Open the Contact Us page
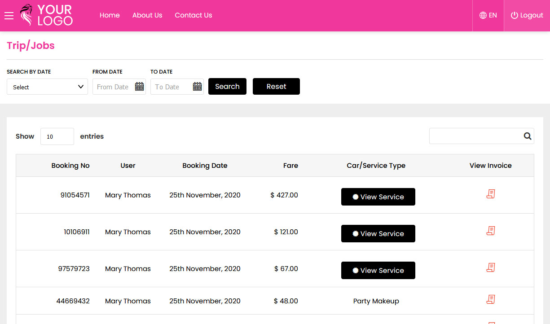 pos(194,15)
